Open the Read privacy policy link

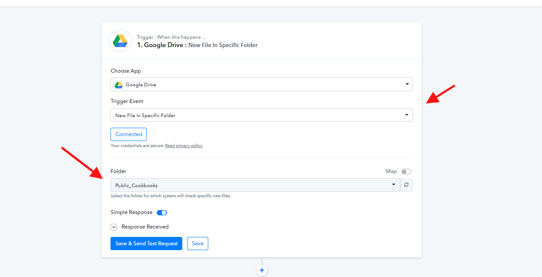click(x=184, y=146)
